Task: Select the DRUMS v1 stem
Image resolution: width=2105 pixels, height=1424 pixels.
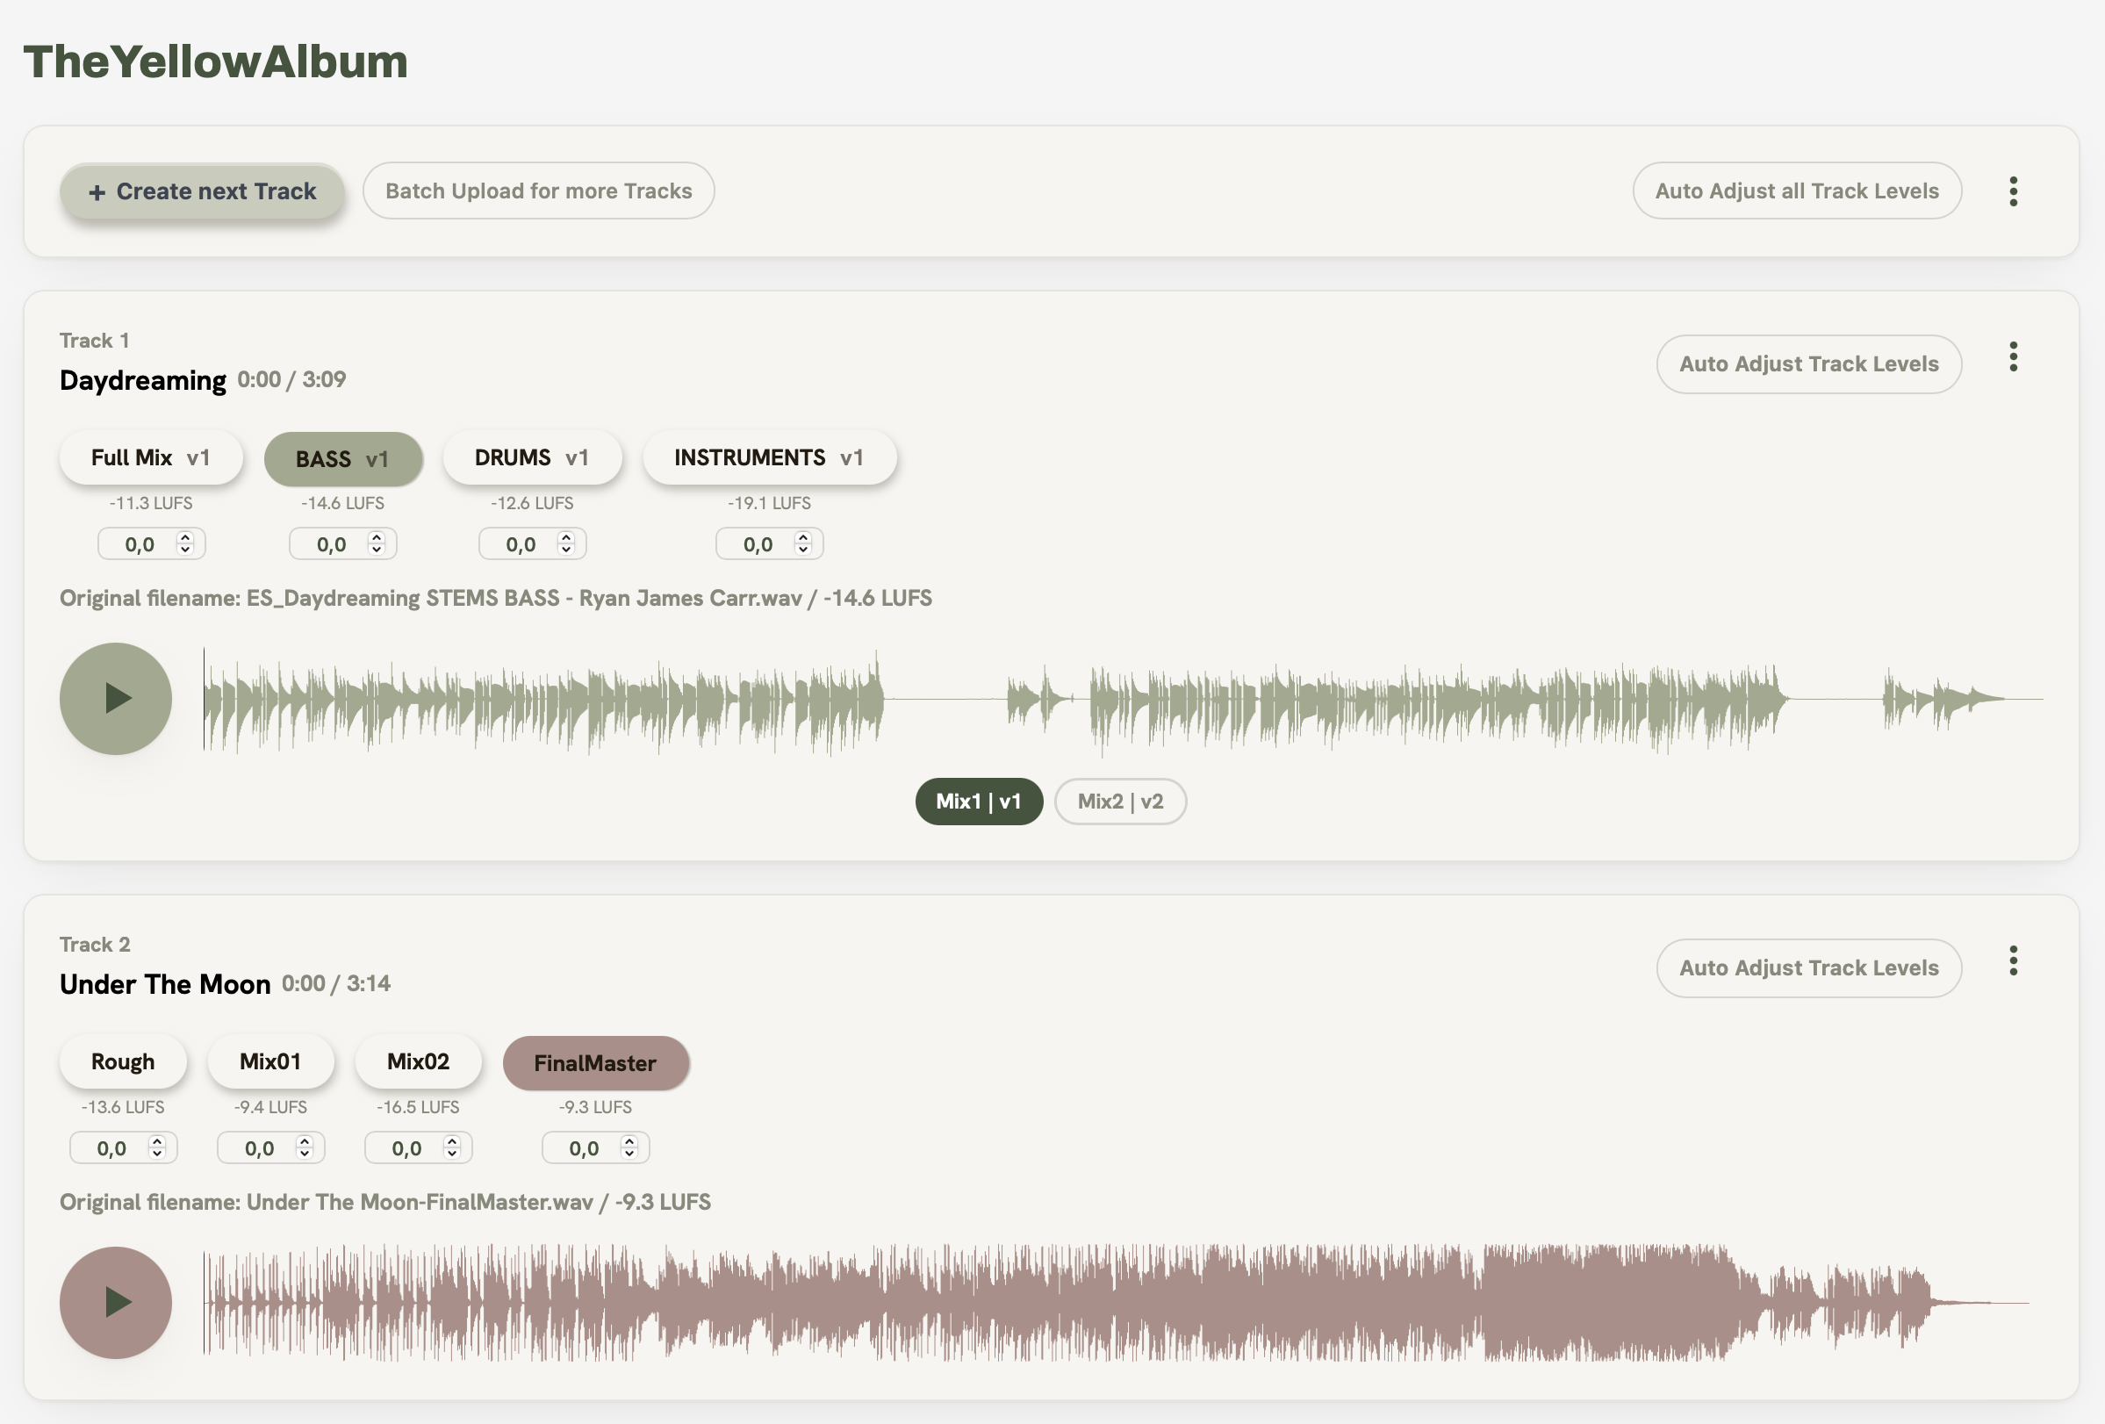Action: (x=533, y=457)
